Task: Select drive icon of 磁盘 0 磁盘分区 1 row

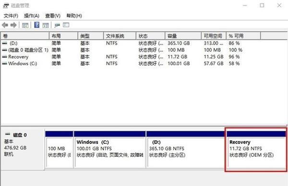Action: [x=5, y=50]
